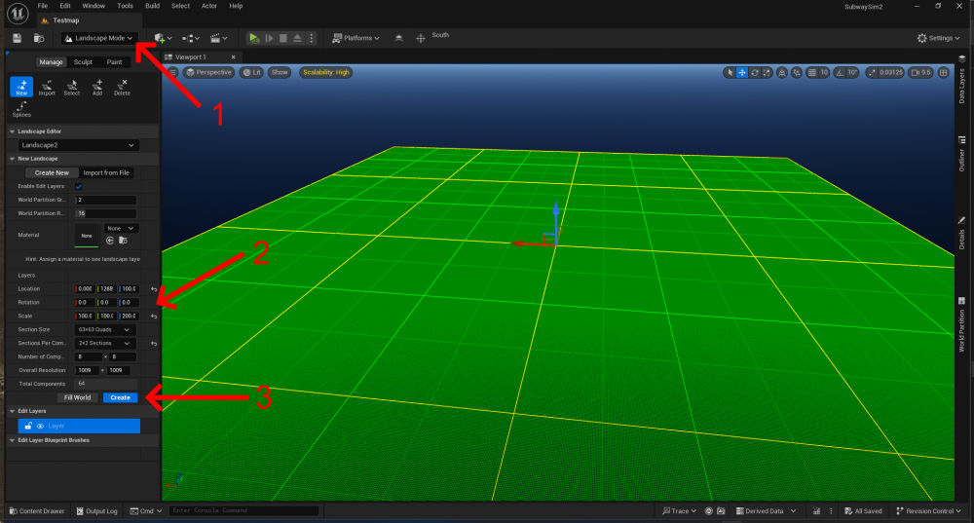Toggle the Enable Edit Layers checkbox
Viewport: 974px width, 523px height.
[79, 186]
